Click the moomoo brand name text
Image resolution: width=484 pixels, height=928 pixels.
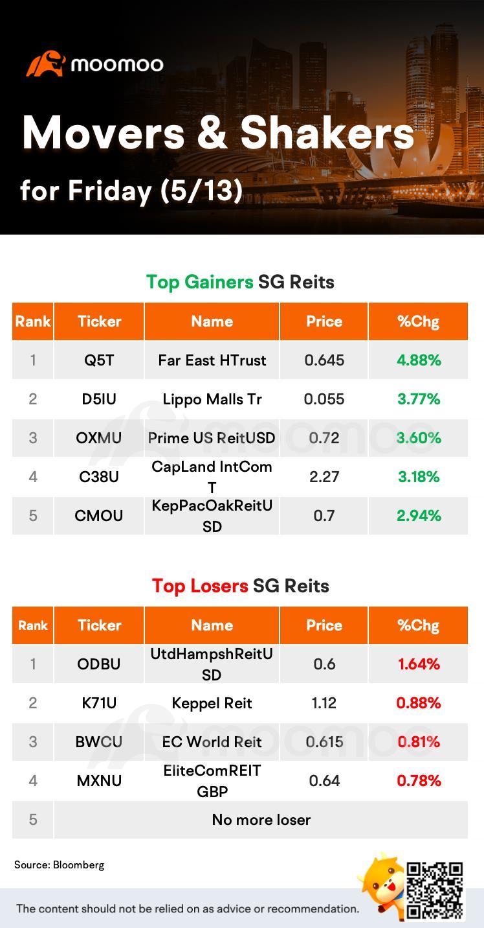(117, 64)
